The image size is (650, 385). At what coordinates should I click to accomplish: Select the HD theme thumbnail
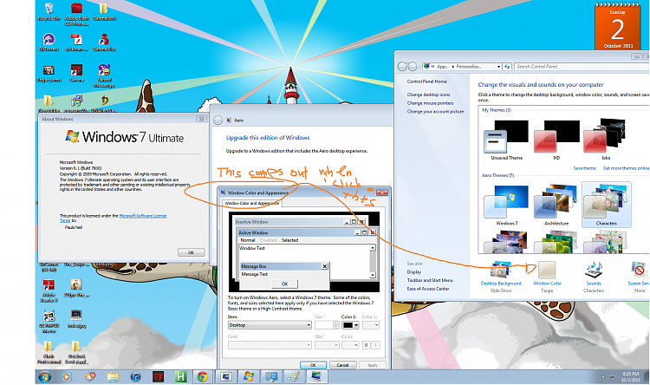pos(556,140)
